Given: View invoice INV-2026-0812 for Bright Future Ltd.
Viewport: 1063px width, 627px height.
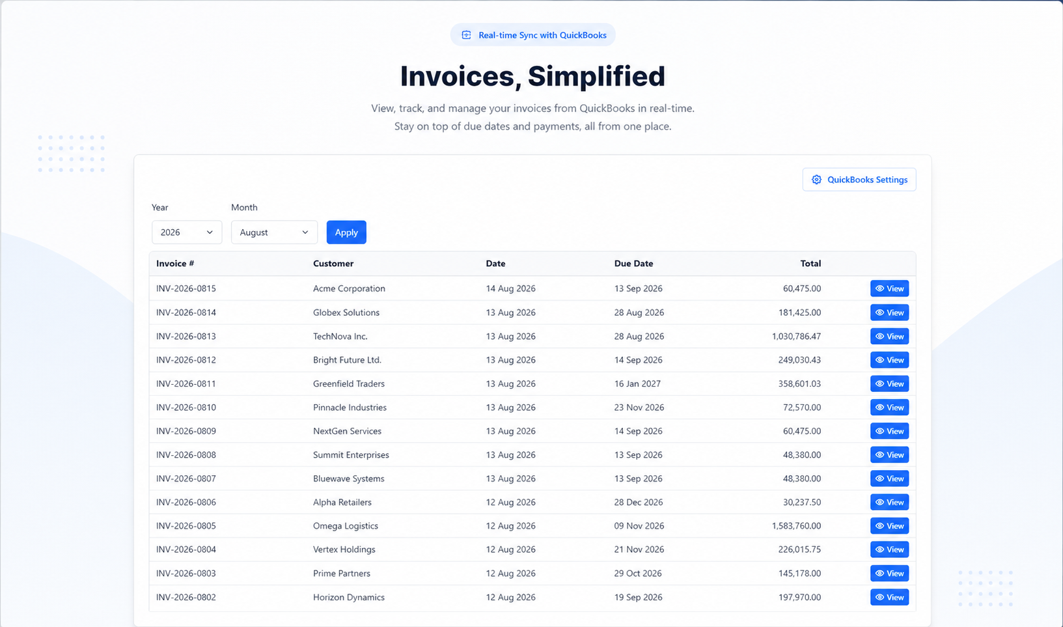Looking at the screenshot, I should [x=889, y=360].
